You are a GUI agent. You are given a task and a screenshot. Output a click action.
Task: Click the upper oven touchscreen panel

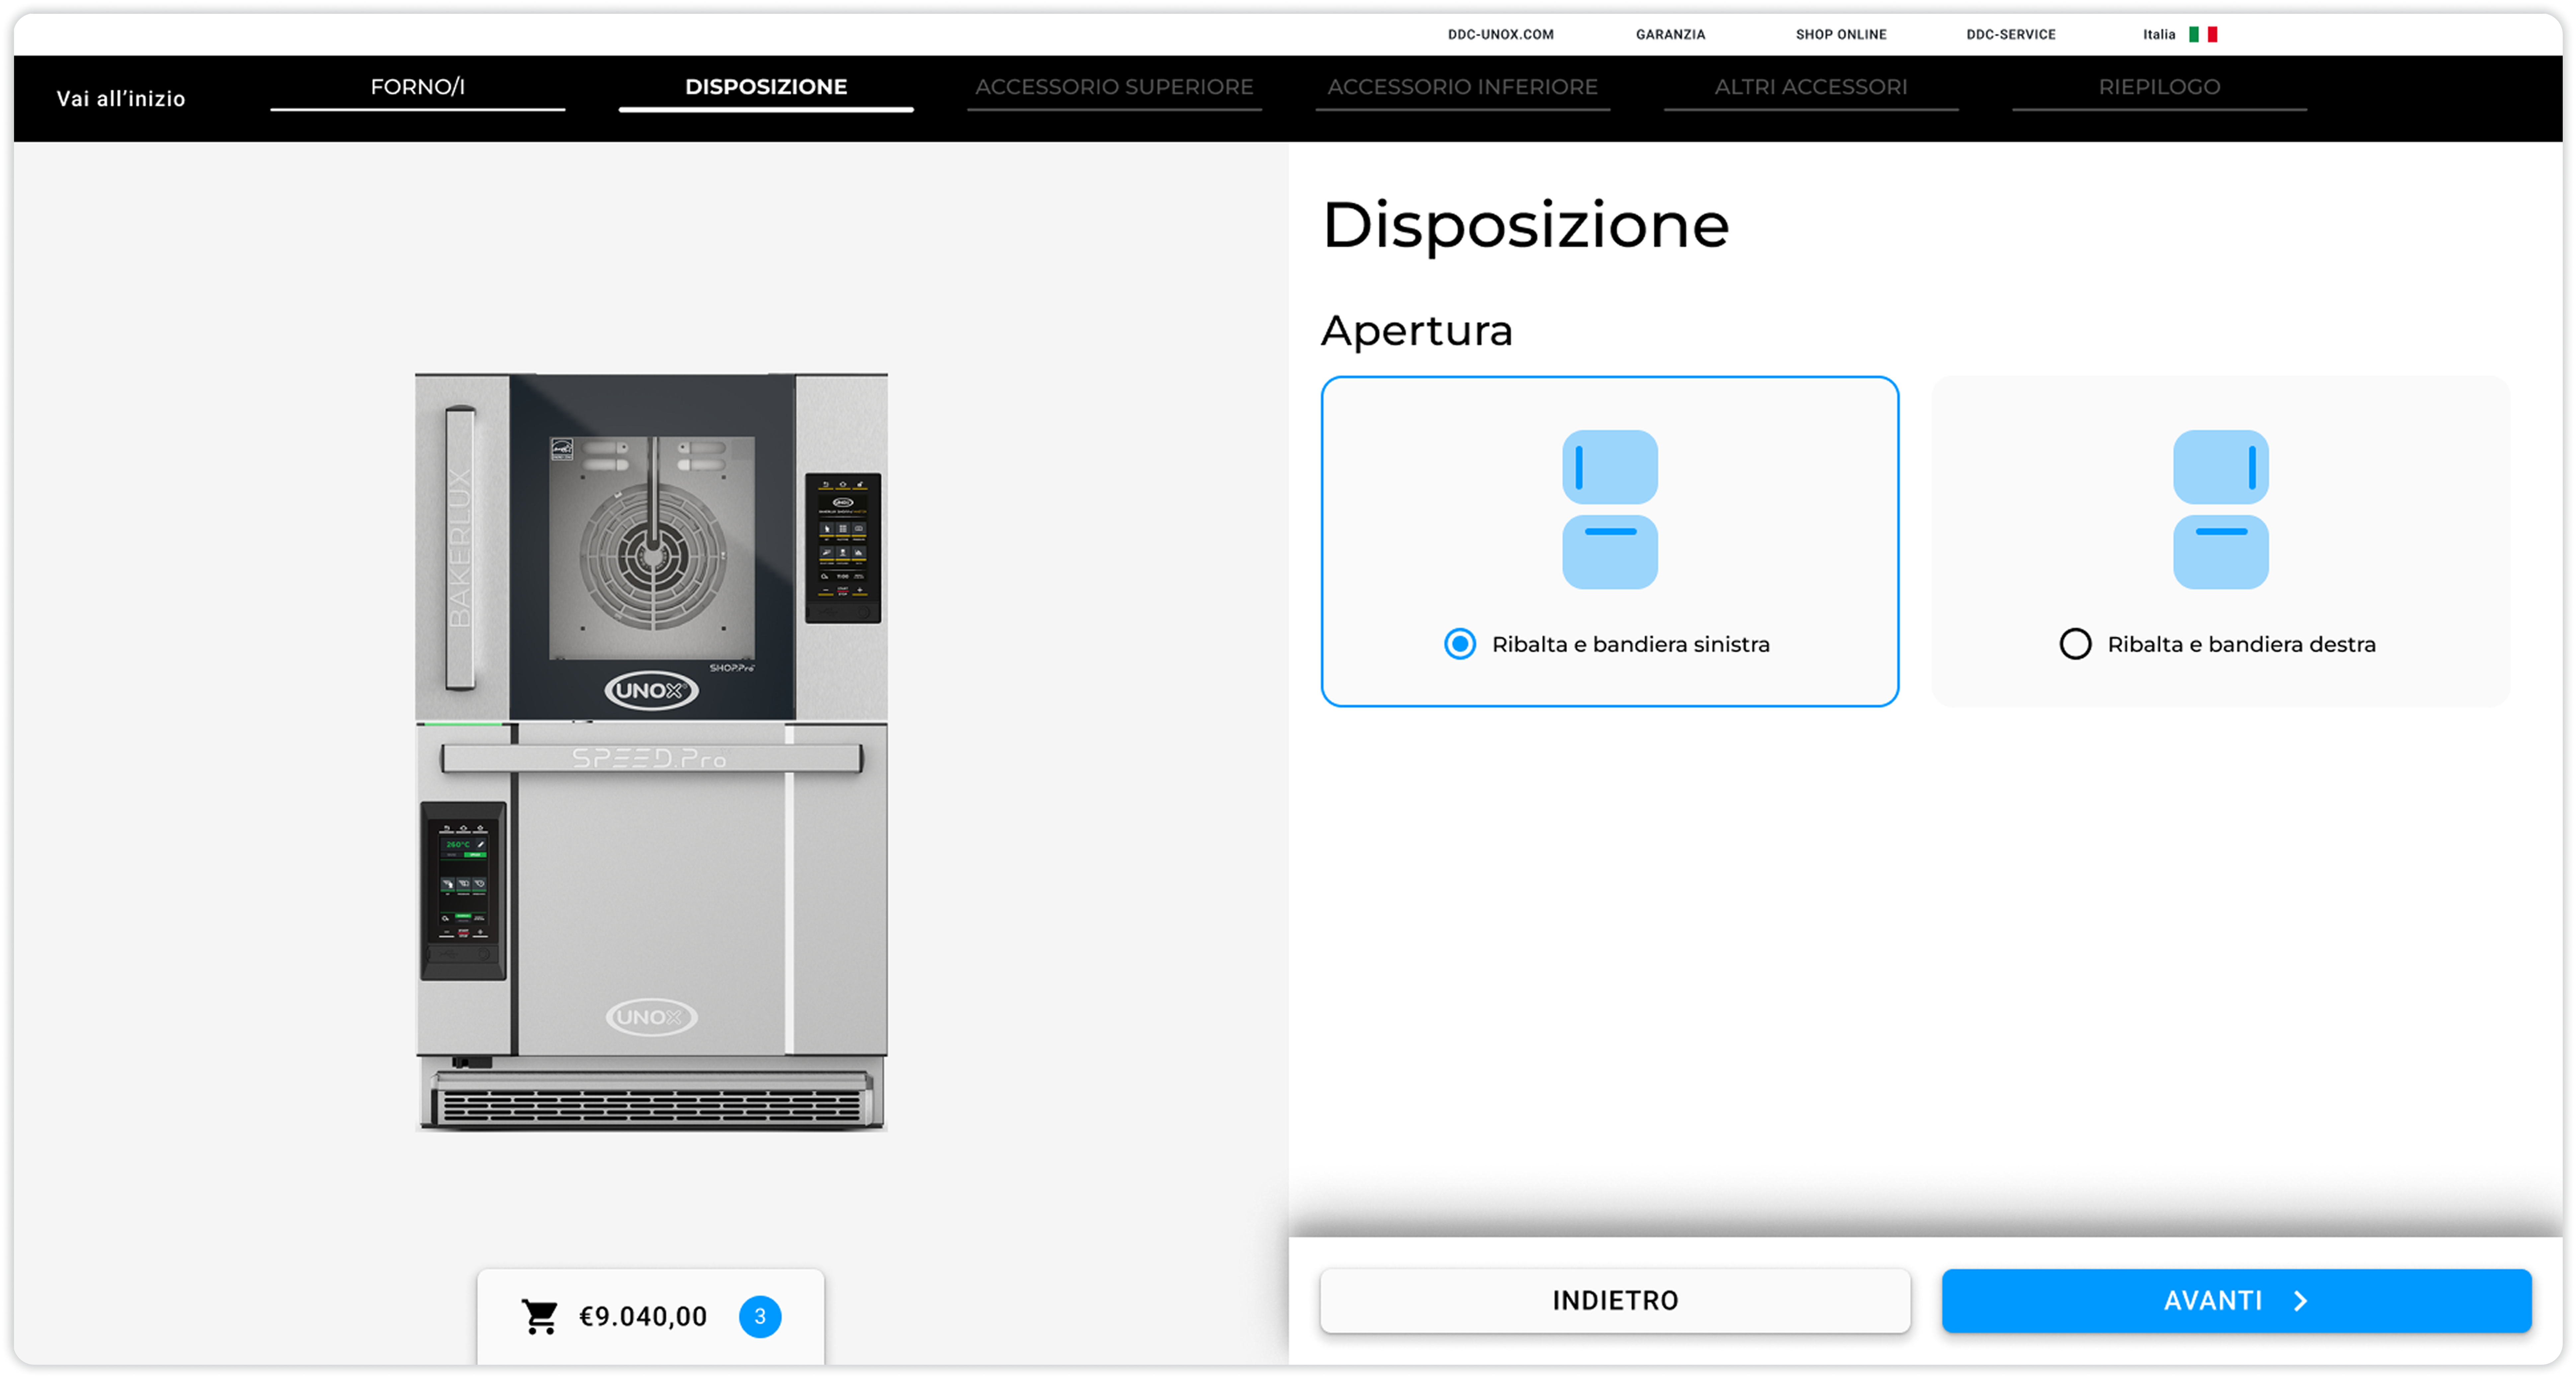[843, 548]
